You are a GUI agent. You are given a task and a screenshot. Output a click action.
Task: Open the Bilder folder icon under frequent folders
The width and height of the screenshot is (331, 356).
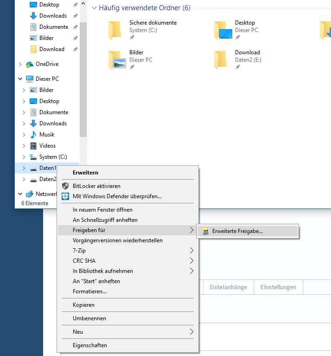coord(117,60)
